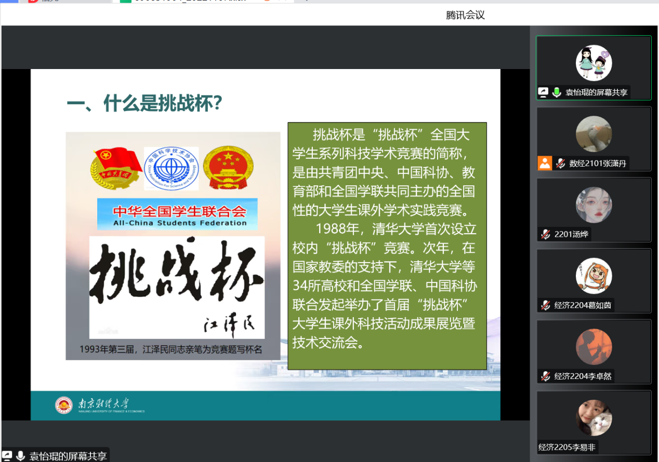
Task: Click the muted mic icon beside 经济2204李卓然
Action: coord(545,376)
